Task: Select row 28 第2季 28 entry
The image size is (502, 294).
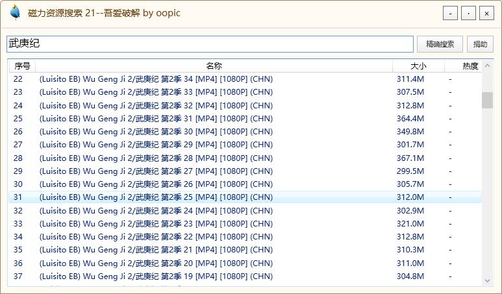Action: [245, 158]
